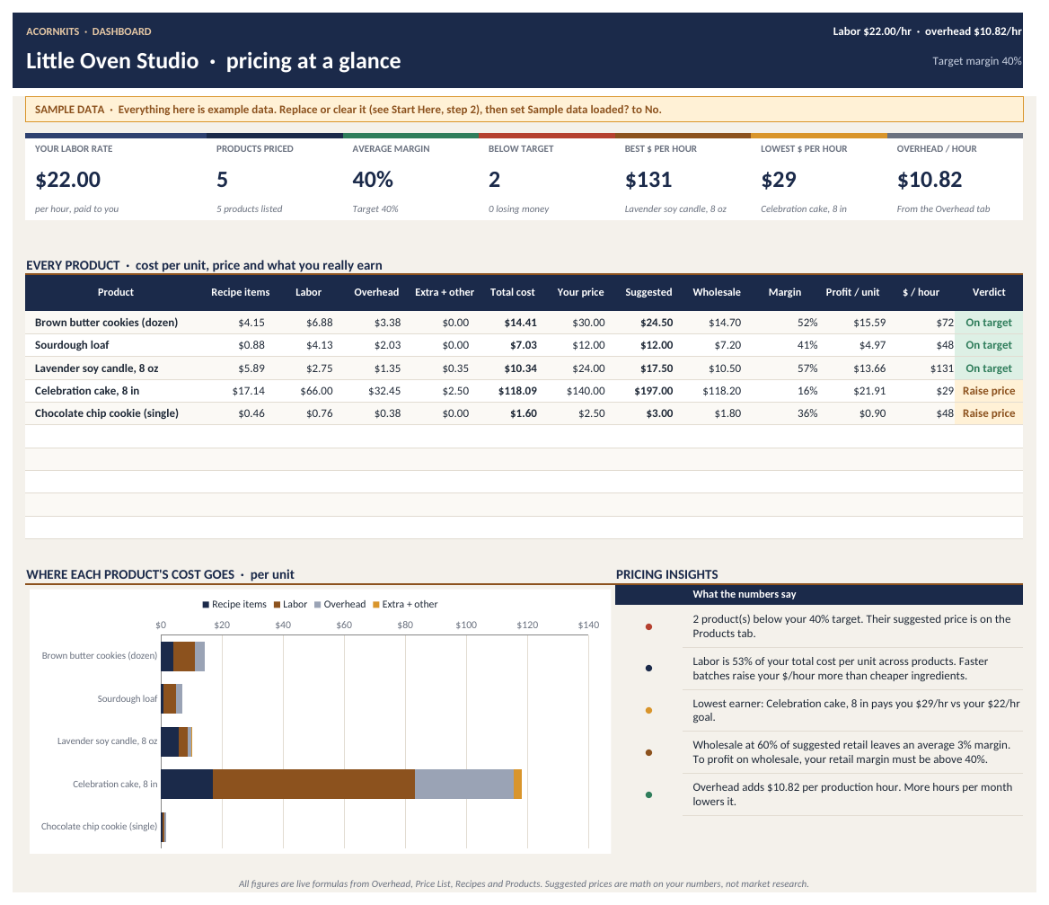Click the Celebration cake labor bar segment
The image size is (1049, 905).
coord(313,784)
